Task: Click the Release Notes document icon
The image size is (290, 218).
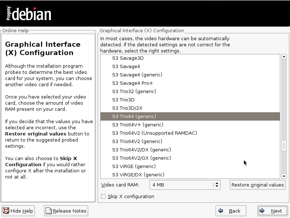Action: (49, 211)
